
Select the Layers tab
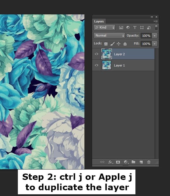coord(99,21)
